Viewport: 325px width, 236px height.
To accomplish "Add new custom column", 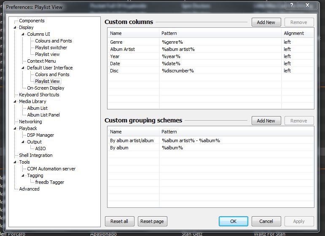I will [266, 22].
